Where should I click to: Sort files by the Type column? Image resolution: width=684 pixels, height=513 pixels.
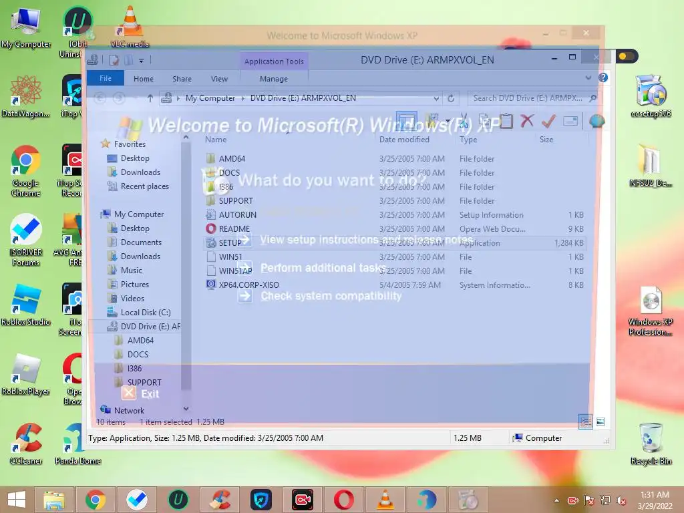coord(468,140)
